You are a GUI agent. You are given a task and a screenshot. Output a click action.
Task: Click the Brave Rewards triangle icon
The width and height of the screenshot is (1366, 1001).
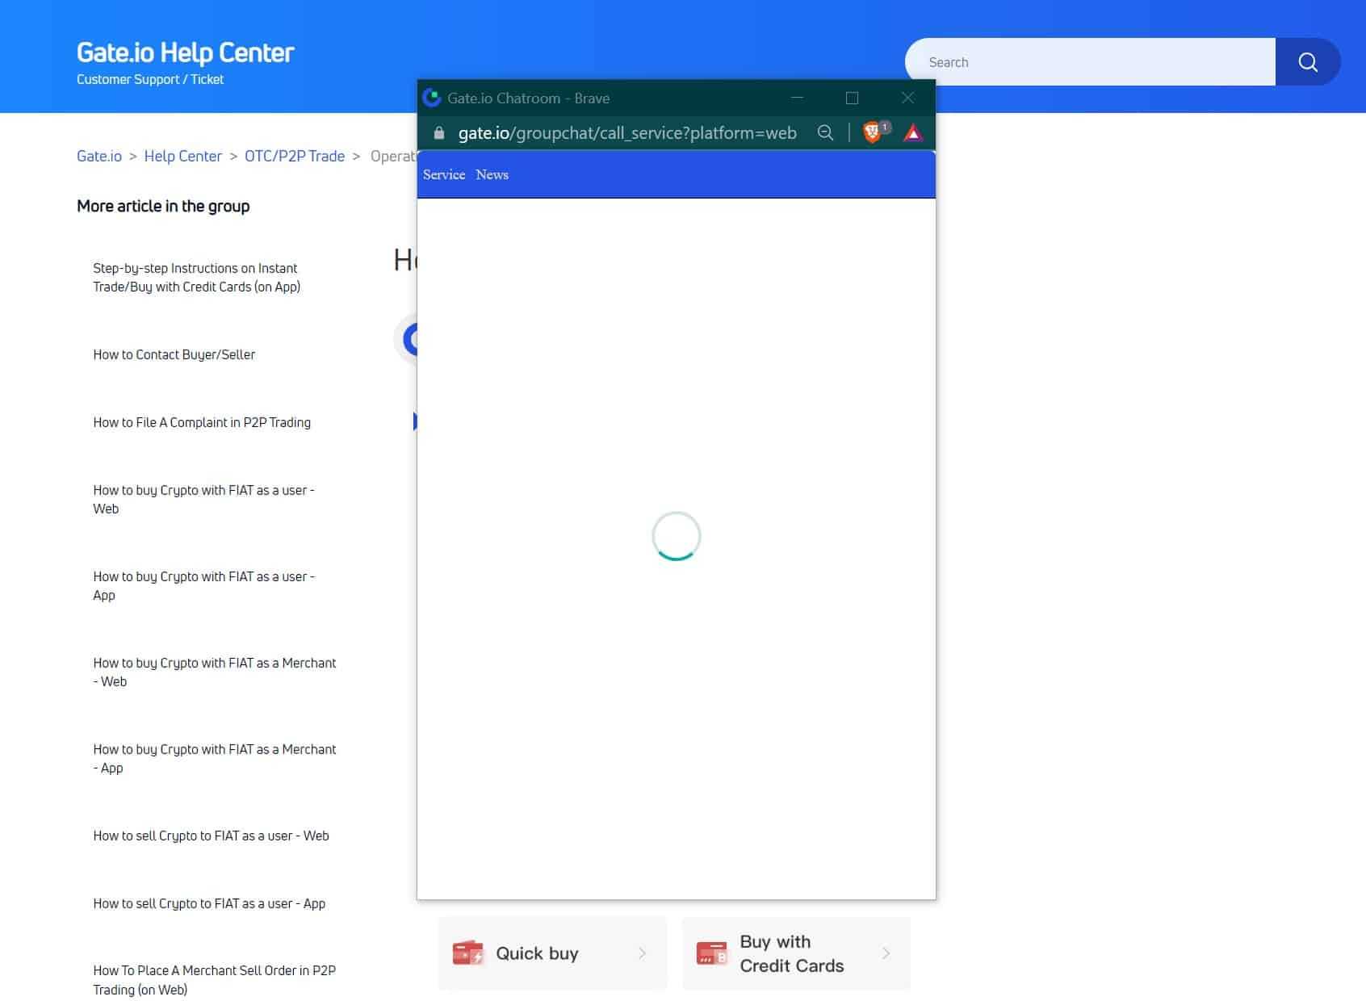[x=912, y=133]
